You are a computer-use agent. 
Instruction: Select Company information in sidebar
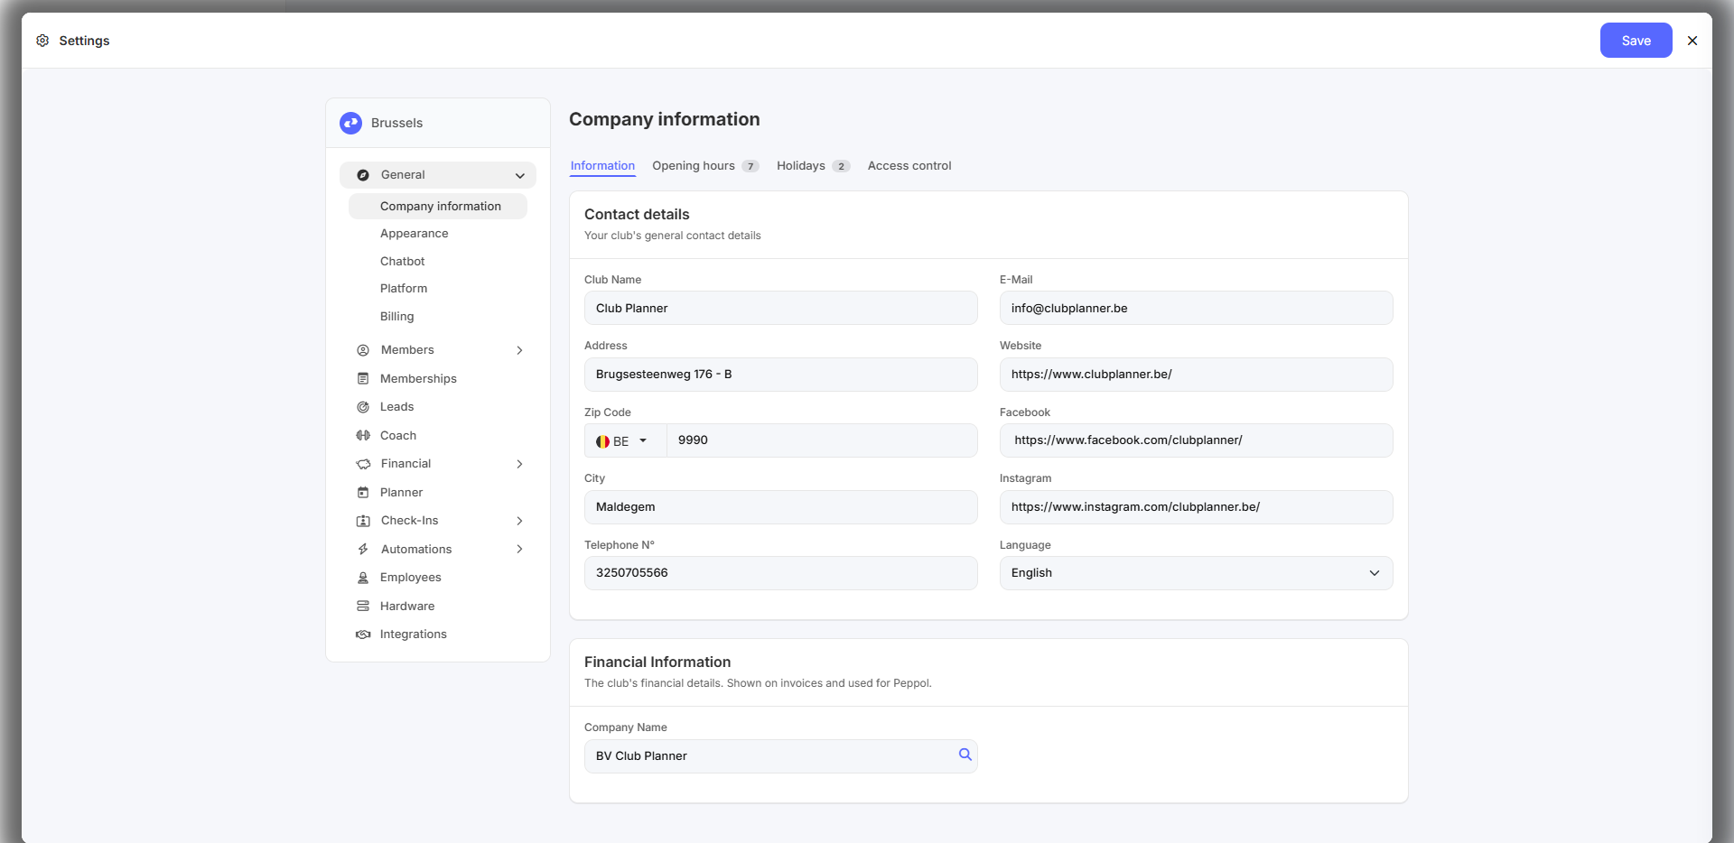pos(438,207)
